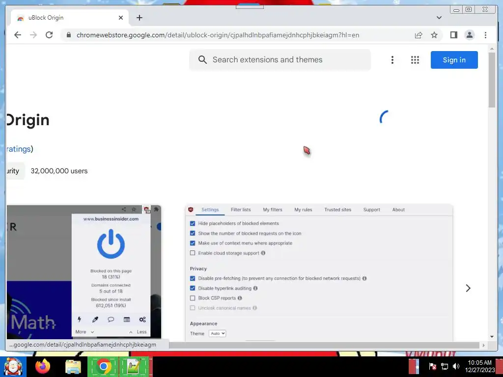Select the Trusted sites tab
Image resolution: width=503 pixels, height=377 pixels.
point(337,210)
